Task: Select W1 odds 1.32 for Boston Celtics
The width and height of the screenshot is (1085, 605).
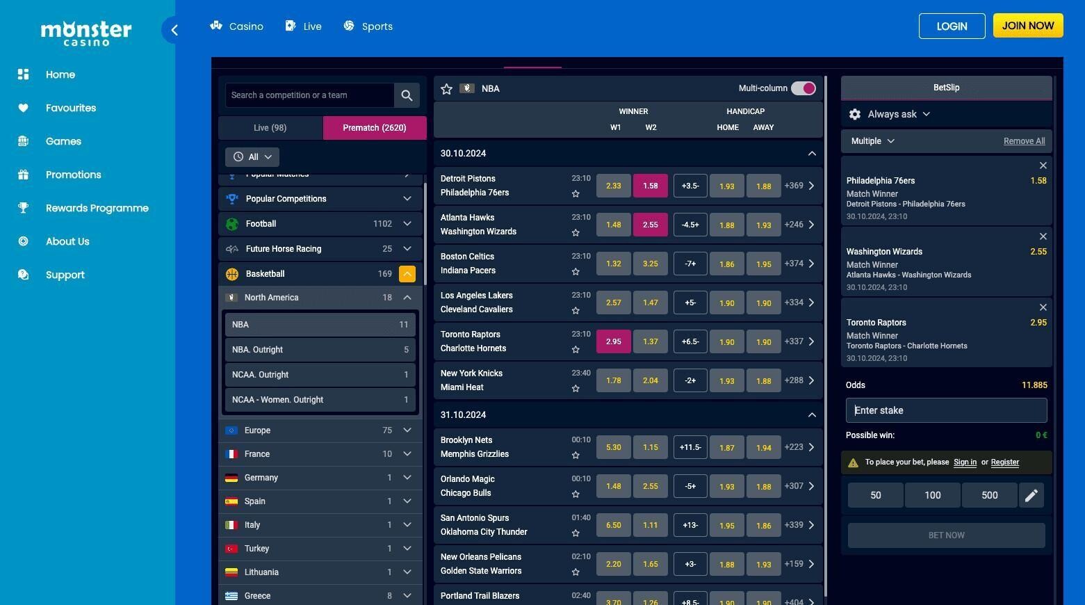Action: pos(614,264)
